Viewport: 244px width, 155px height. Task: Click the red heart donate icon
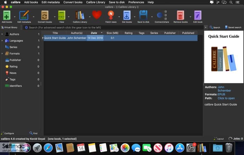[x=97, y=15]
